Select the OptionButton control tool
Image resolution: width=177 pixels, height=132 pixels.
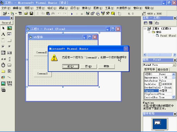9,46
